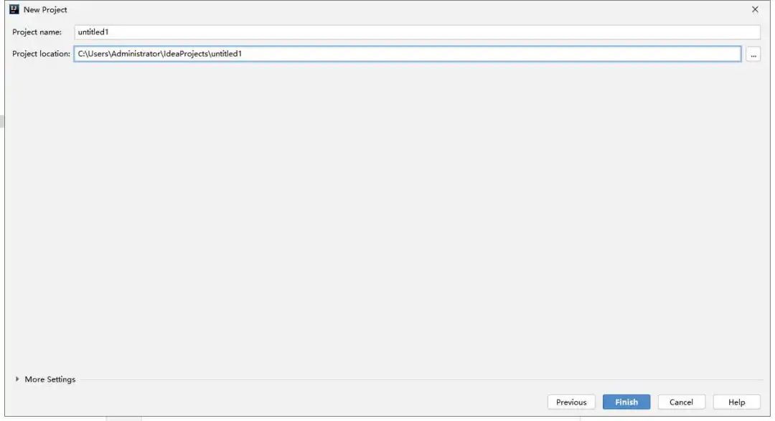775x421 pixels.
Task: Click the Finish button
Action: coord(626,402)
